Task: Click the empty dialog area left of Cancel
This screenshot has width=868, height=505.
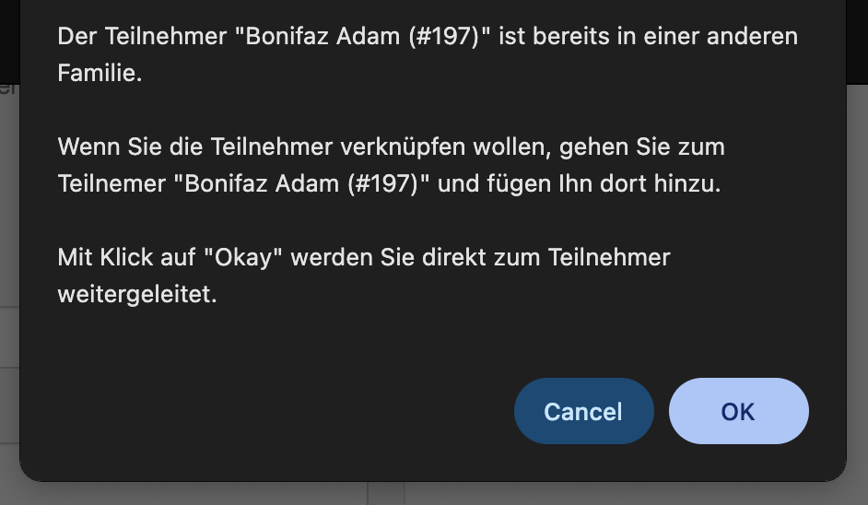Action: (x=276, y=411)
